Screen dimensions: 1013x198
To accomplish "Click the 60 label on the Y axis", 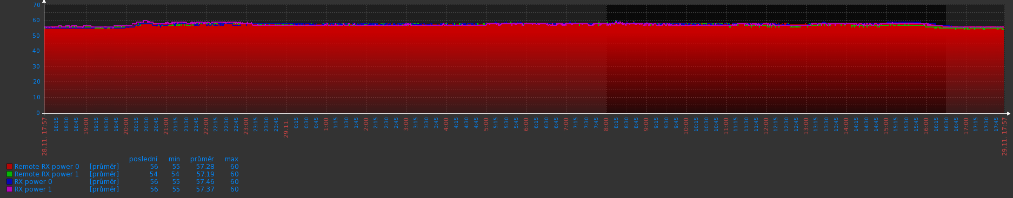I will (36, 20).
